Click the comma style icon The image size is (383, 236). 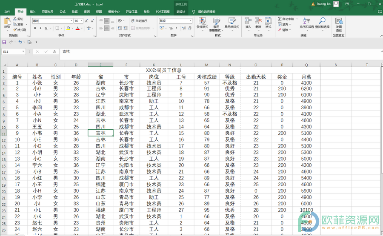tap(176, 28)
